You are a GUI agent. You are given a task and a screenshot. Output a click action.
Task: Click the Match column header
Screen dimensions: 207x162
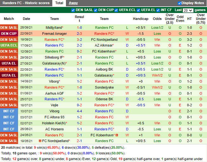tap(9, 19)
